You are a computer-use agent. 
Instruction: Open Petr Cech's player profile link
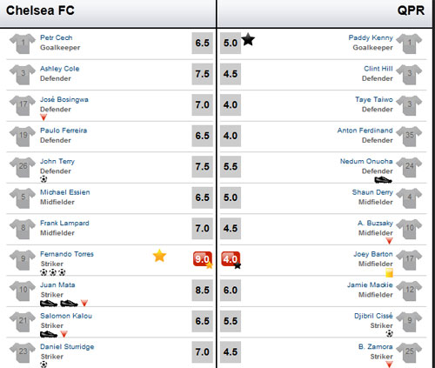56,37
